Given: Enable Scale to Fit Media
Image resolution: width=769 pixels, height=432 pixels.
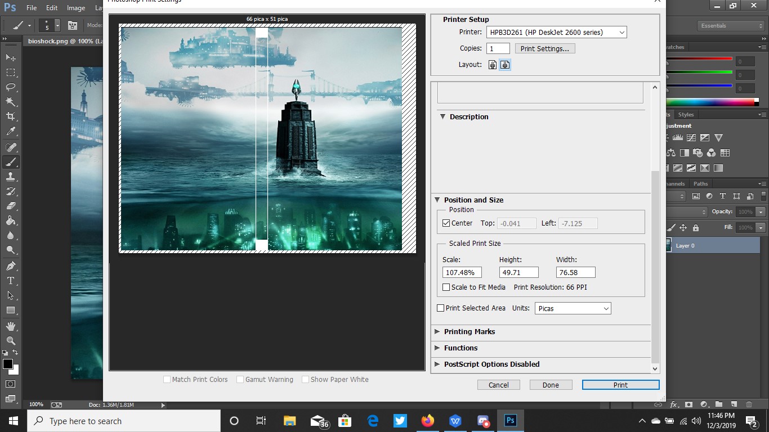Looking at the screenshot, I should pyautogui.click(x=446, y=287).
